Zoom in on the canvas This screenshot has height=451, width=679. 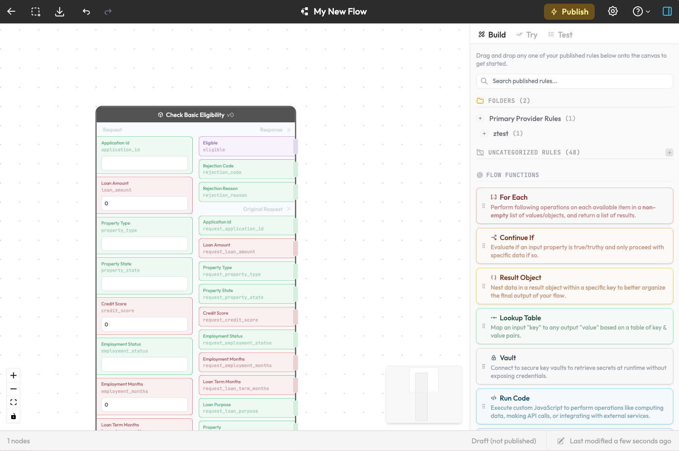click(x=13, y=376)
